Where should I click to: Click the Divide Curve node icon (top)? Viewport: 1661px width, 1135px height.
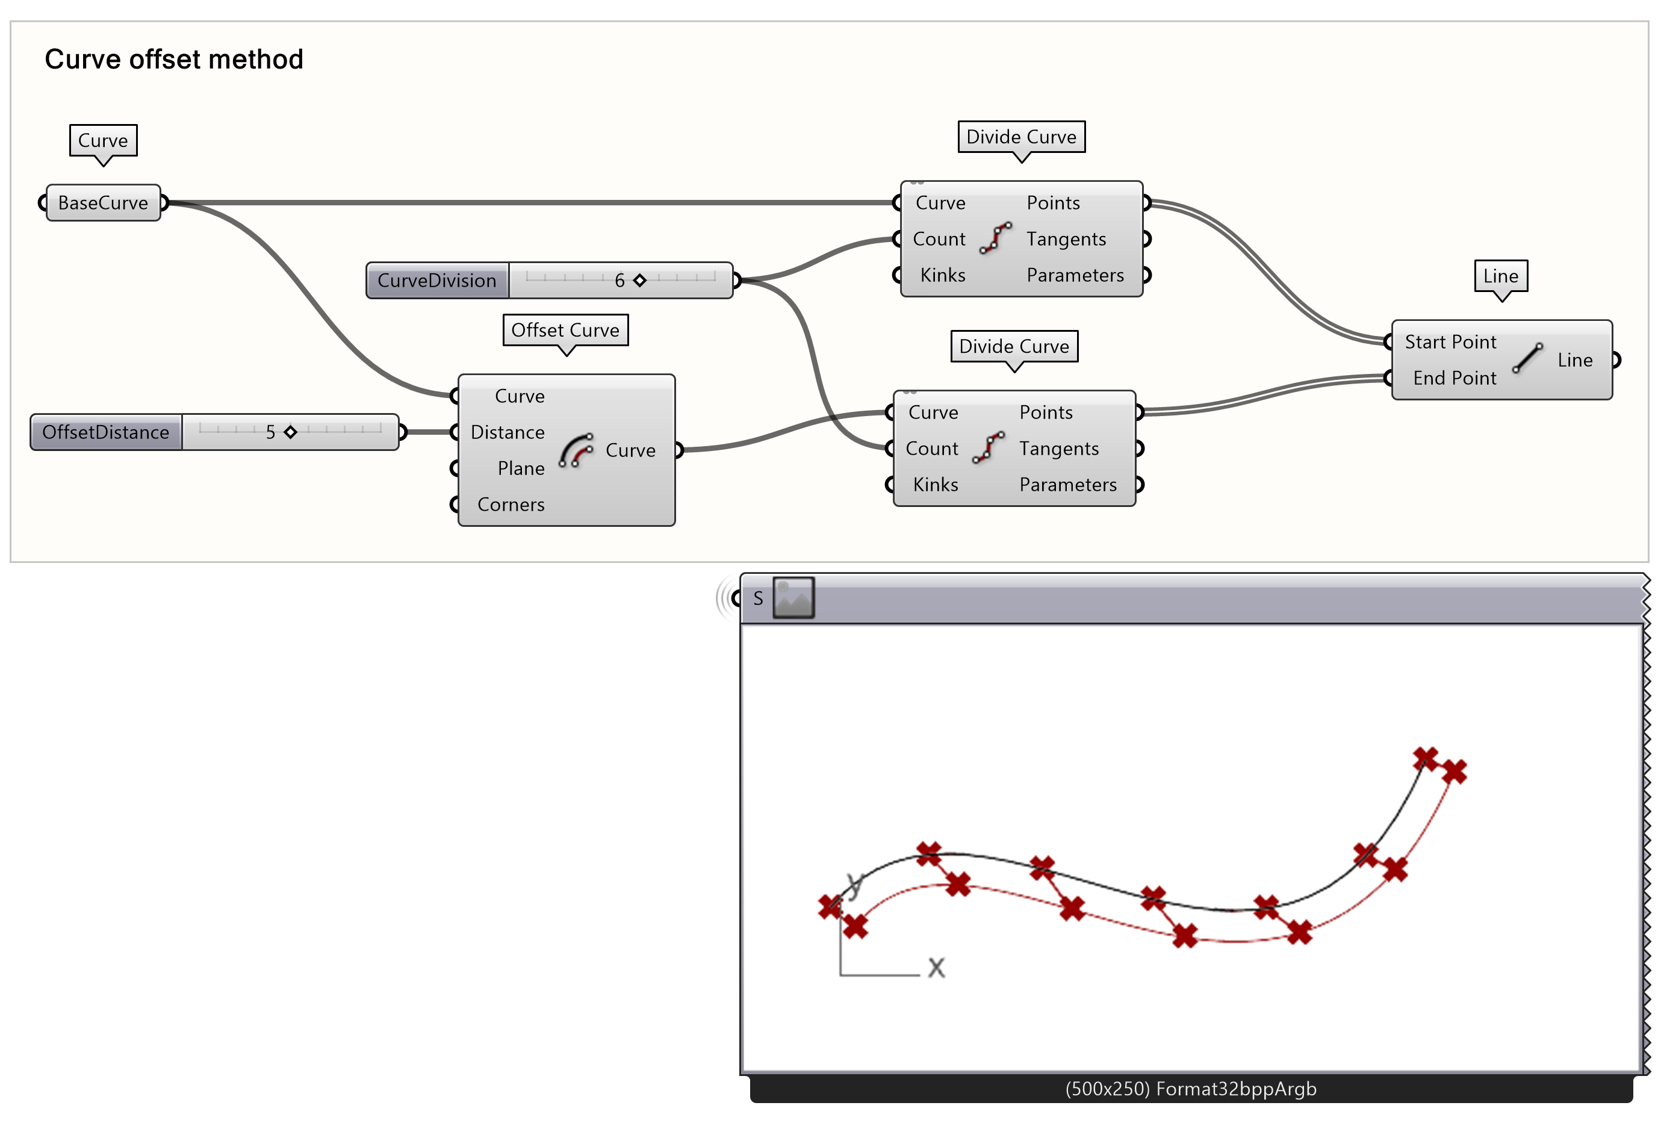pyautogui.click(x=1010, y=246)
